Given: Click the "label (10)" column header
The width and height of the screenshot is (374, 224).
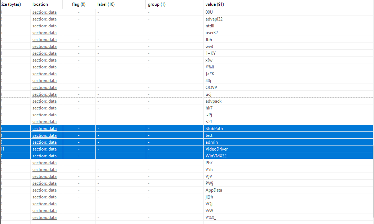Looking at the screenshot, I should tap(106, 5).
